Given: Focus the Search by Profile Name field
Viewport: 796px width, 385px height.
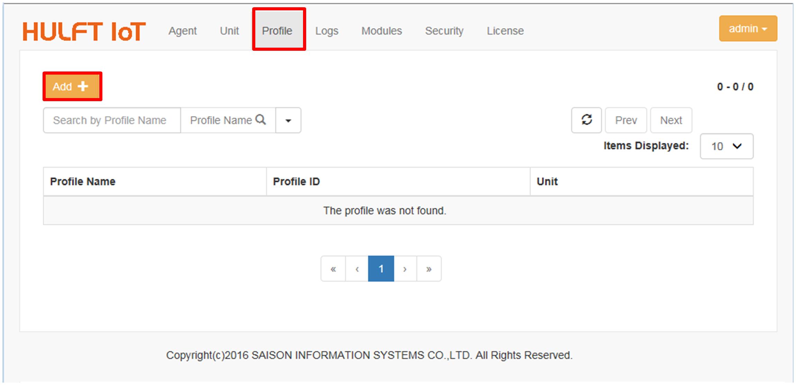Looking at the screenshot, I should (112, 120).
